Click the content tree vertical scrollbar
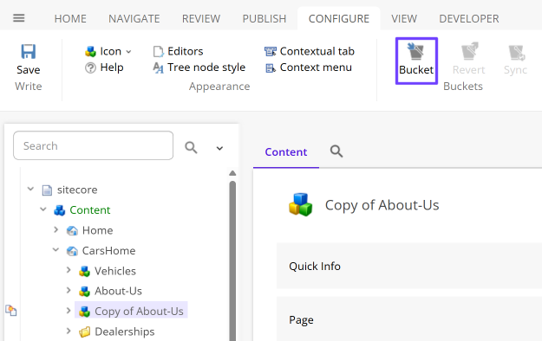542x341 pixels. click(x=232, y=261)
